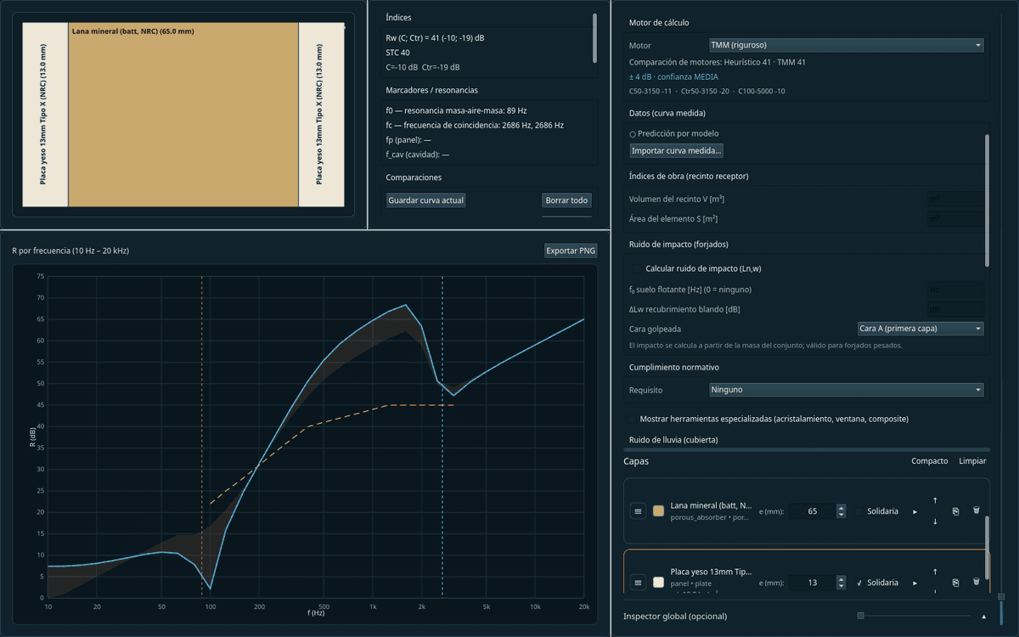
Task: Click the ± 4 dB confianza MEDIA text
Action: [673, 76]
